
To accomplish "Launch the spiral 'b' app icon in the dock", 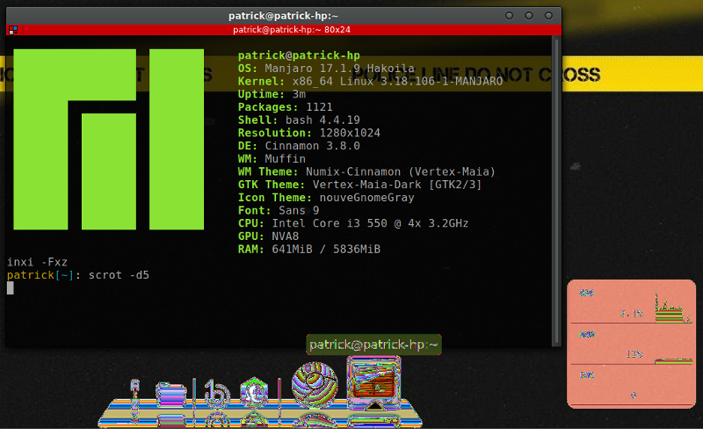I will (x=217, y=394).
